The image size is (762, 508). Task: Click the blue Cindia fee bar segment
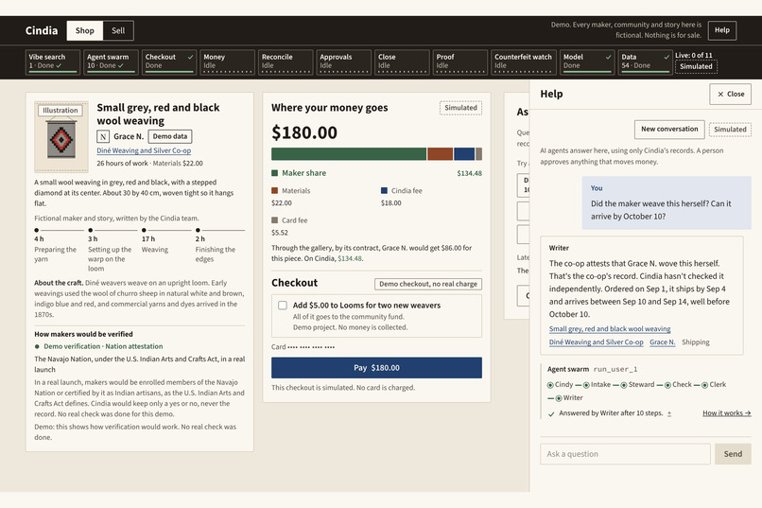(464, 154)
